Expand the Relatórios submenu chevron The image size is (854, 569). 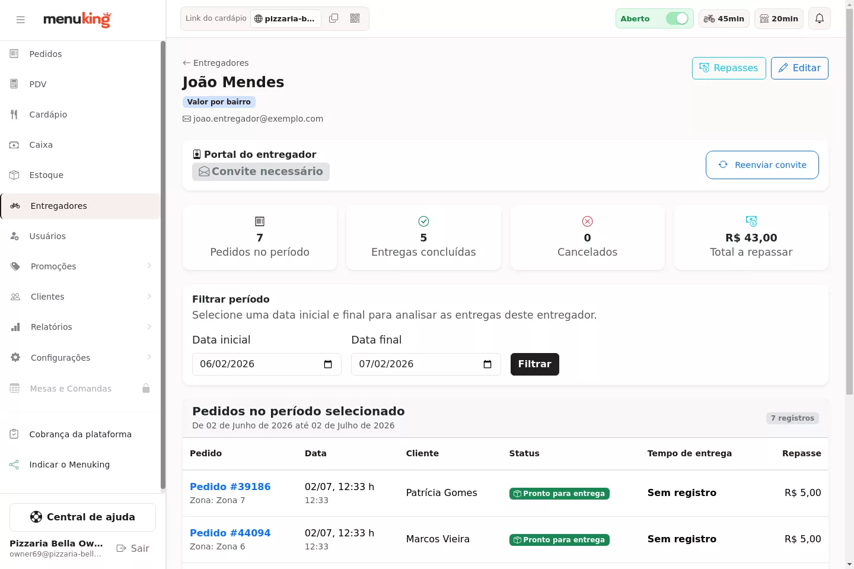click(149, 327)
